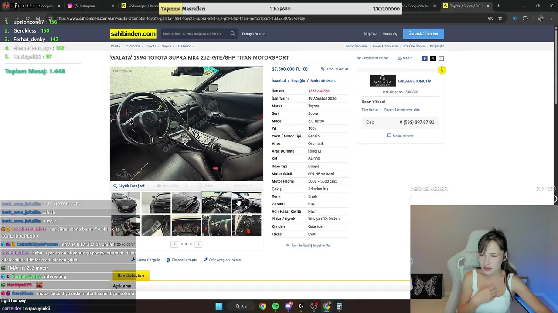Image resolution: width=558 pixels, height=313 pixels.
Task: Click Favorilerime Ekle link
Action: 374,58
